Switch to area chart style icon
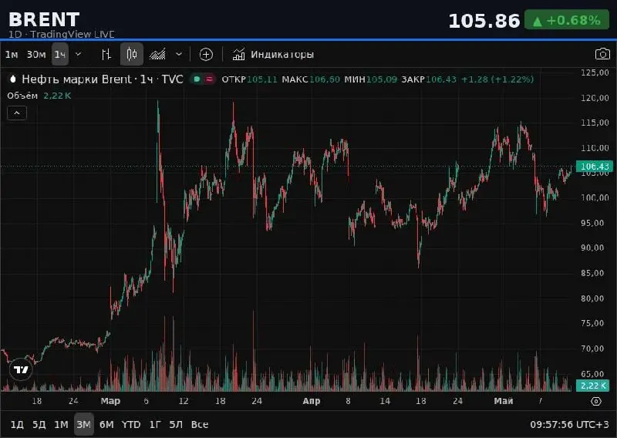This screenshot has width=617, height=438. [157, 54]
